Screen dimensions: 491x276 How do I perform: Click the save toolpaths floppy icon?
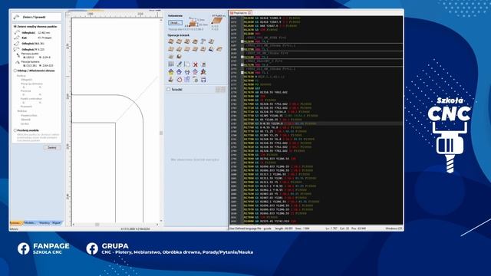click(x=203, y=80)
